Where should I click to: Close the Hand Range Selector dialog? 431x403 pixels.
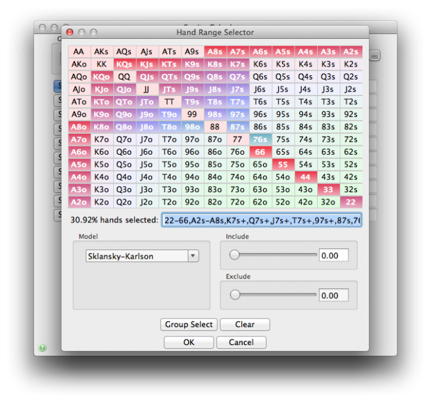70,32
